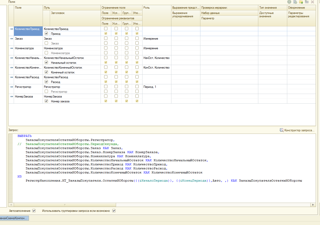Uncheck header checkbox next to Начальный остаток
Image resolution: width=320 pixels, height=225 pixels.
pos(46,62)
